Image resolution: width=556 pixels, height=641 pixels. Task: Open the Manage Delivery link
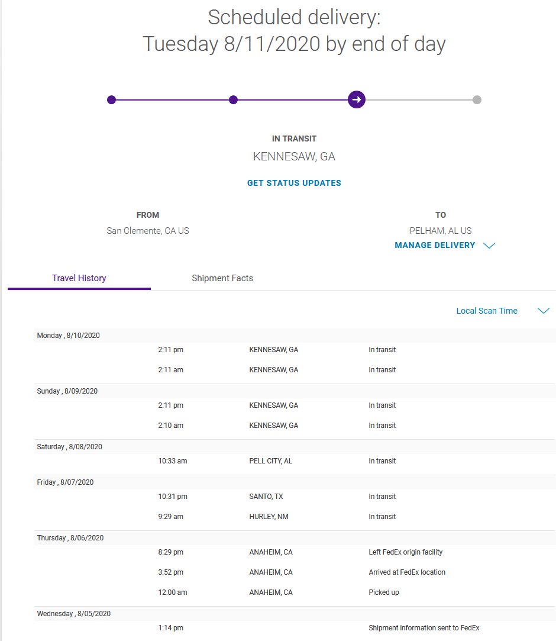435,245
